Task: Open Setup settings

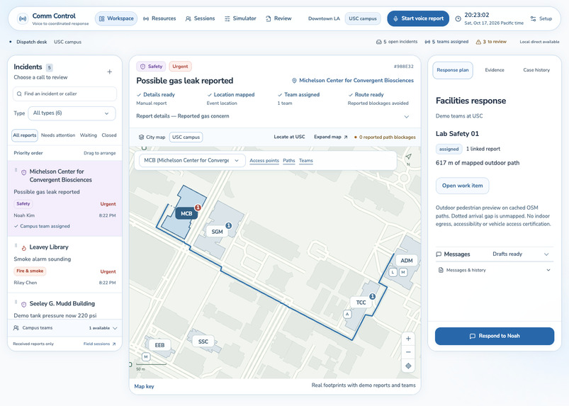Action: [541, 18]
